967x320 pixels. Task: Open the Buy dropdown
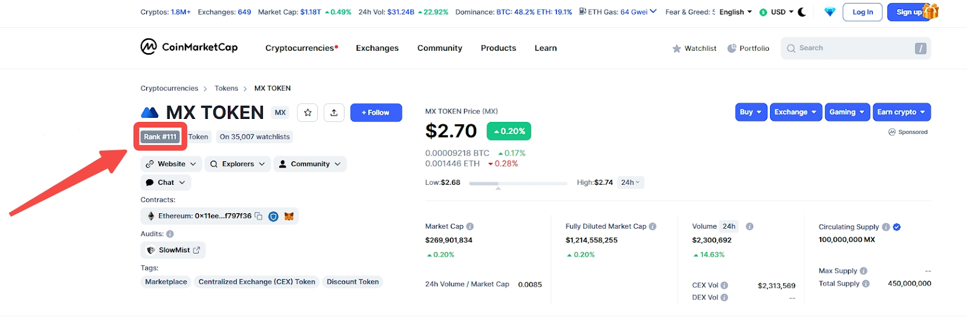(x=751, y=112)
